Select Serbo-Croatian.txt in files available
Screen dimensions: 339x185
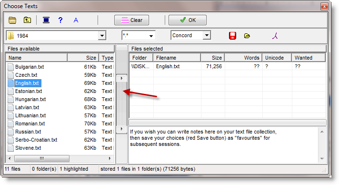point(36,140)
